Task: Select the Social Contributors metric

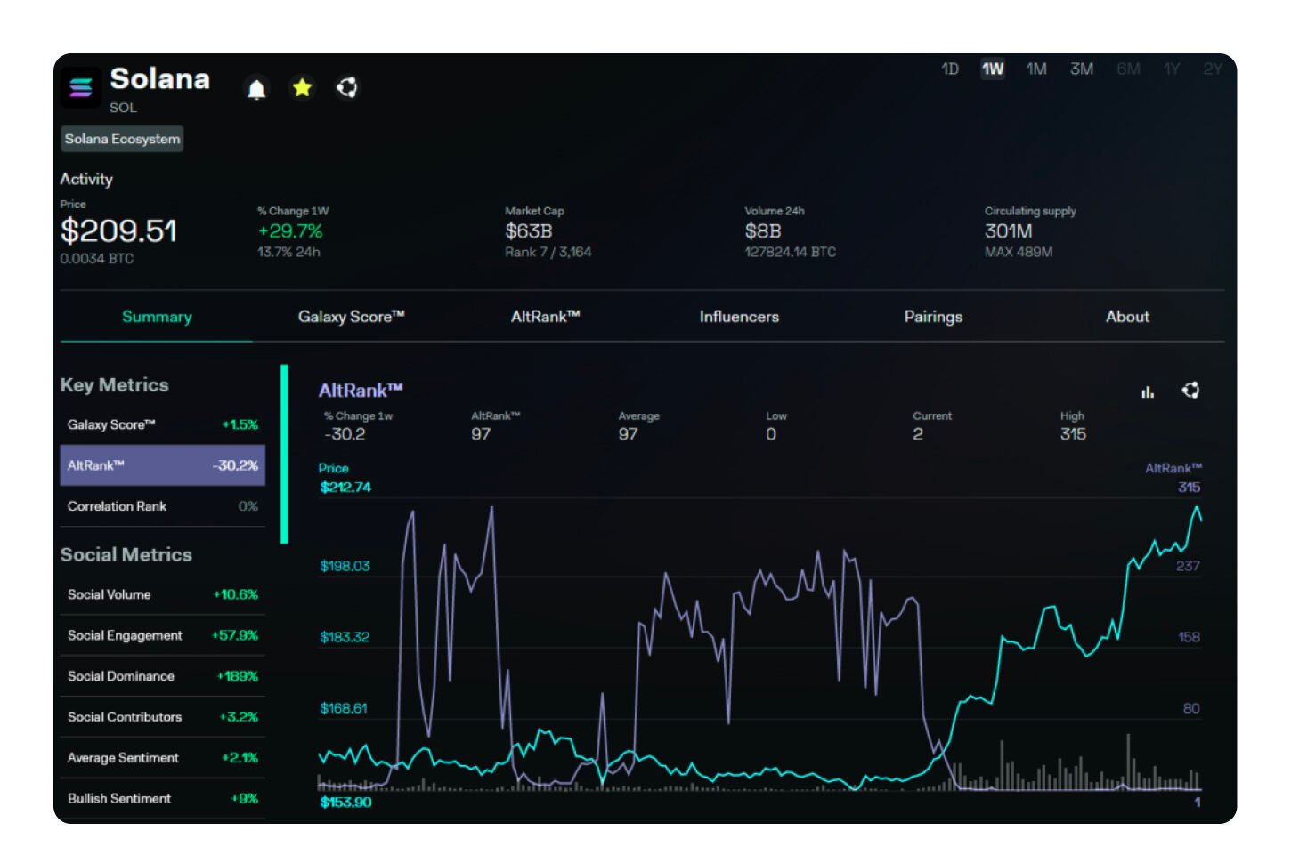Action: click(163, 717)
